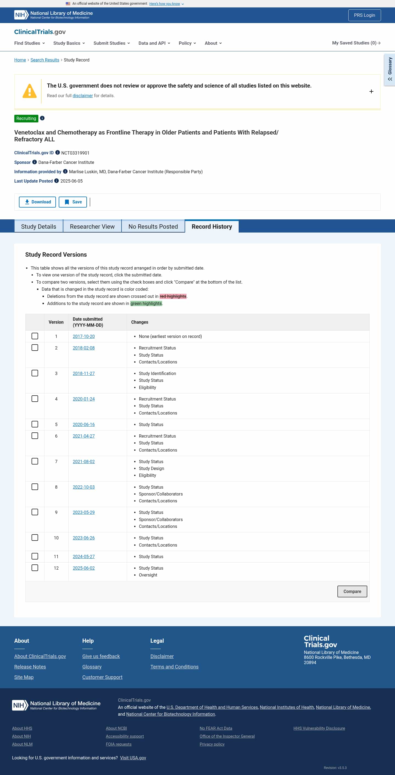Open the Policy dropdown menu
This screenshot has width=395, height=775.
[187, 43]
